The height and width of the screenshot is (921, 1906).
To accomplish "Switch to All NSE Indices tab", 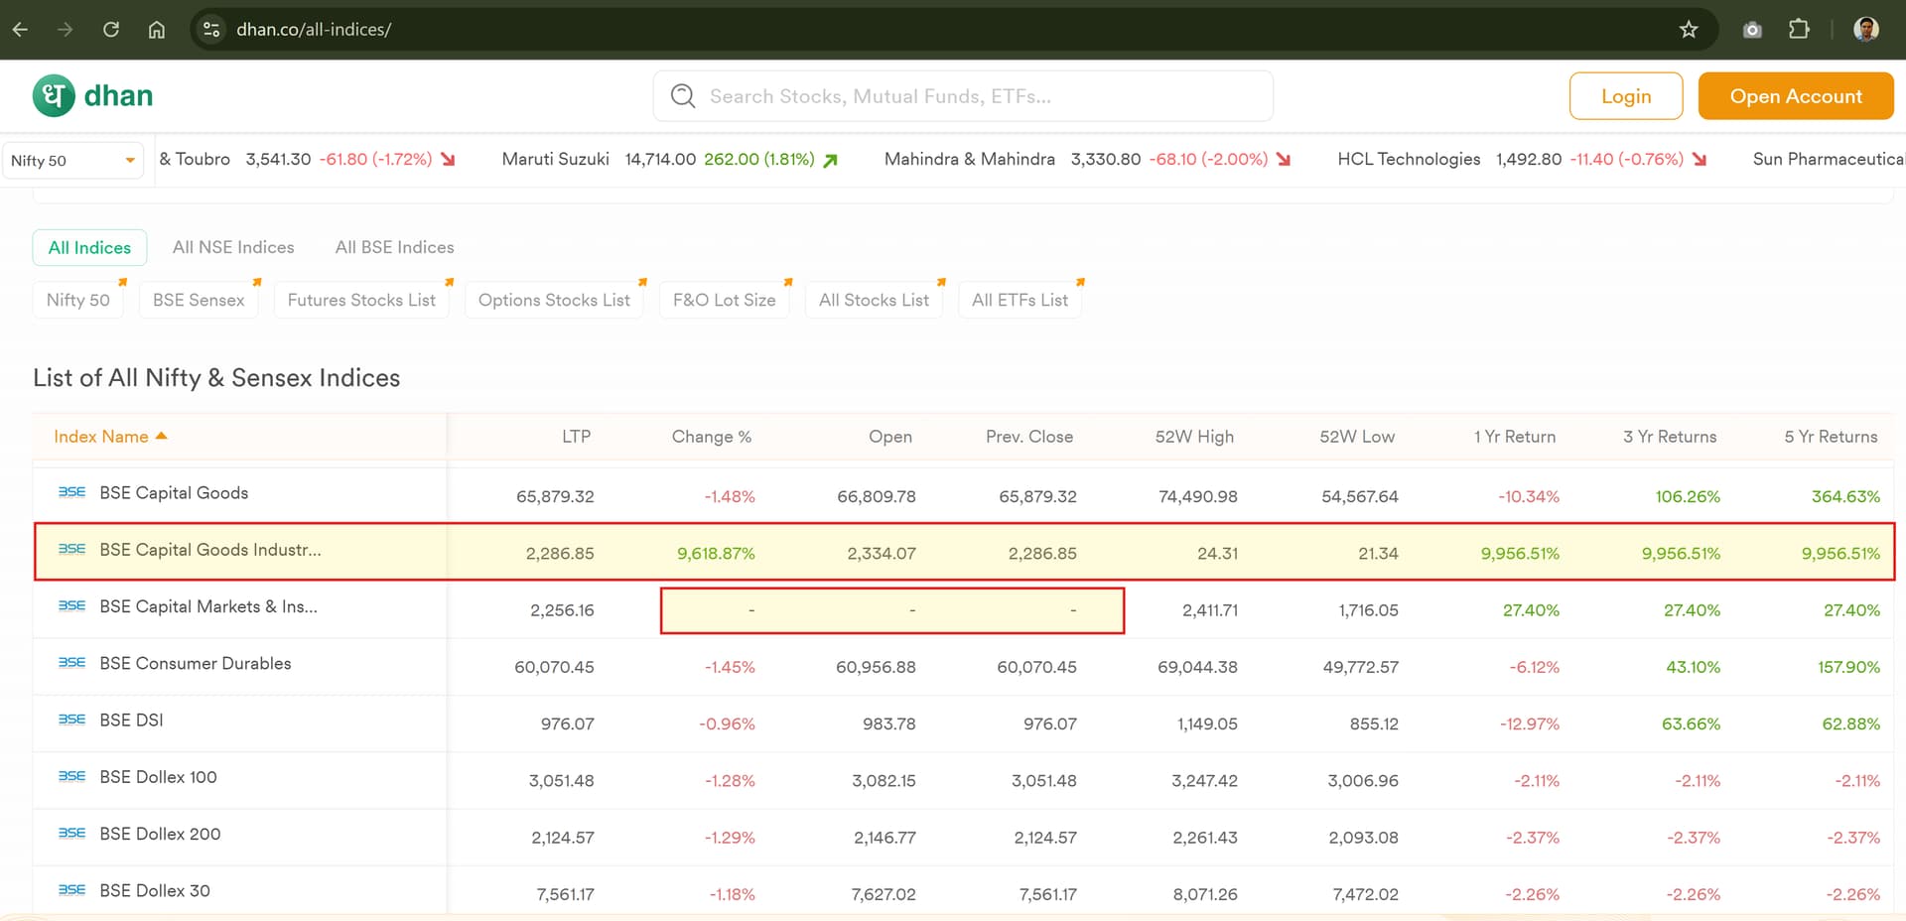I will (233, 247).
